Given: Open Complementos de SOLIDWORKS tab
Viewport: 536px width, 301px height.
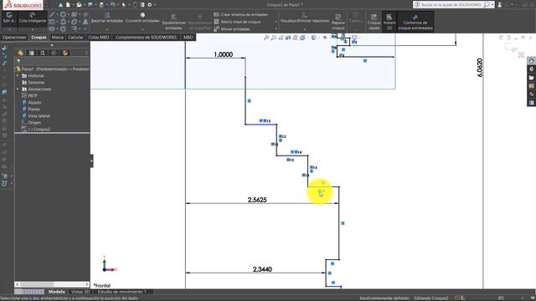Looking at the screenshot, I should (146, 37).
